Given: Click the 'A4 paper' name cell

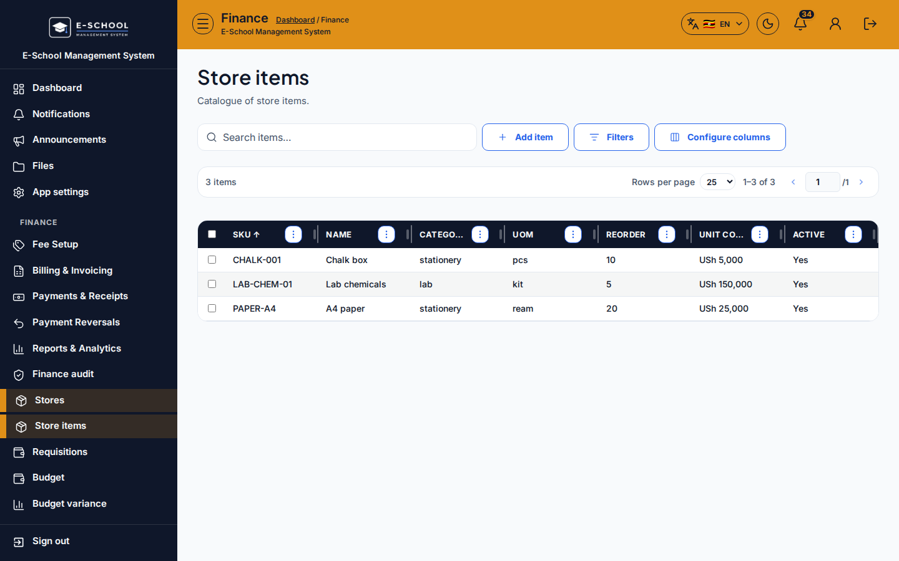Looking at the screenshot, I should [x=345, y=309].
